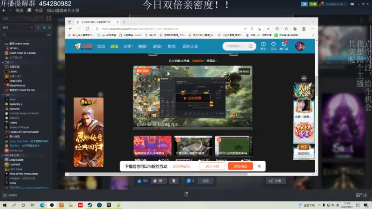Open Steam 库 tab
This screenshot has height=209, width=372.
coord(29,10)
